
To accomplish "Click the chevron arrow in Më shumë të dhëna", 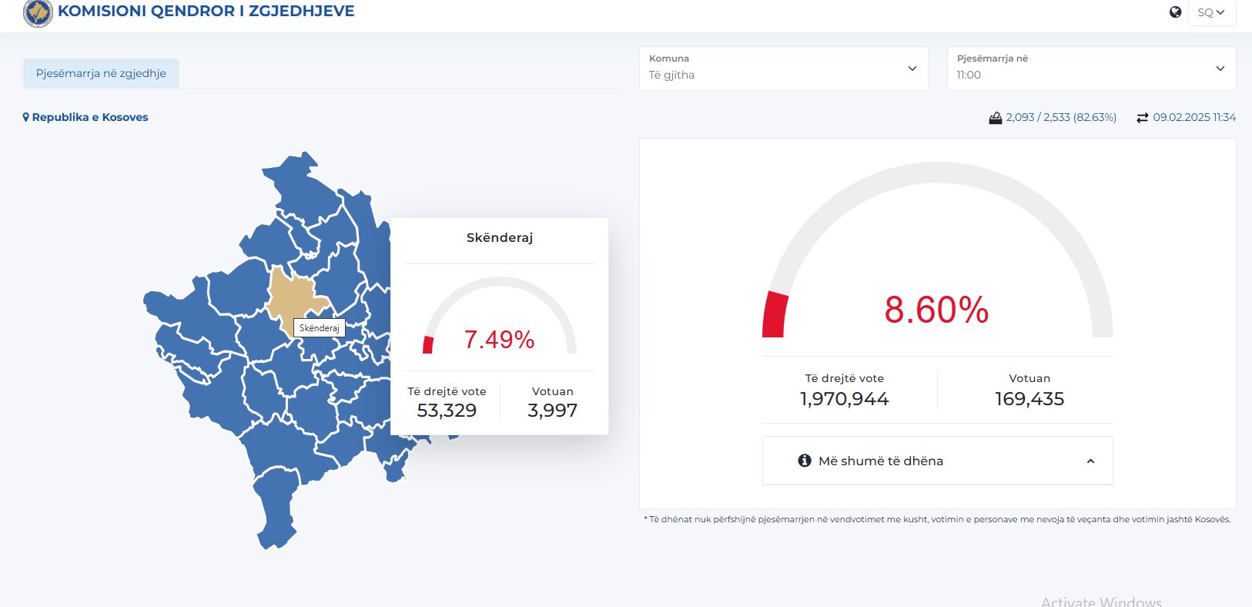I will click(x=1090, y=461).
